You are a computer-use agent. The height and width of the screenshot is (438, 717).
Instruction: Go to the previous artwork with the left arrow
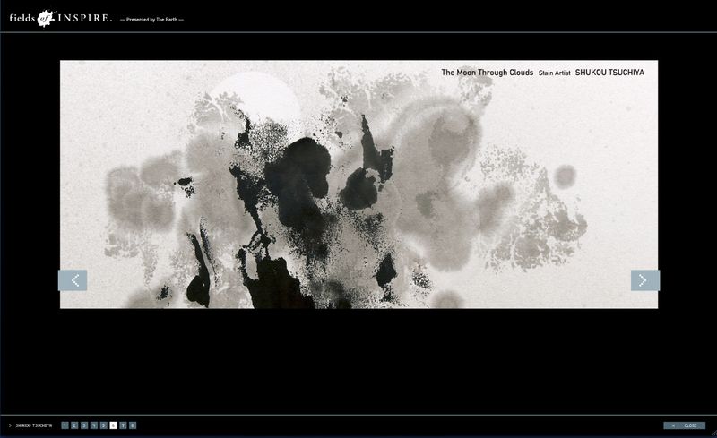click(x=73, y=280)
